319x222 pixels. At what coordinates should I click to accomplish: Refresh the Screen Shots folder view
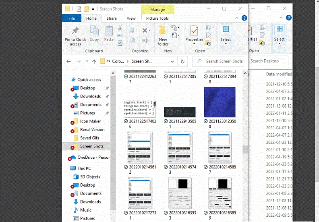[x=182, y=61]
